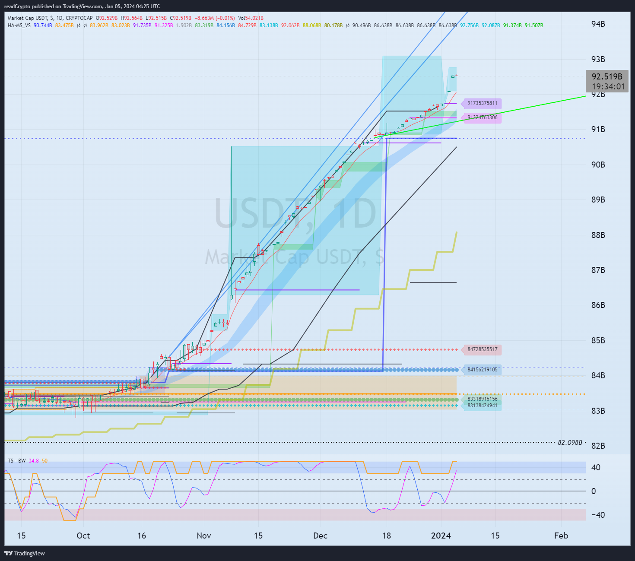Click the Feb time axis label
This screenshot has width=635, height=561.
[x=561, y=536]
